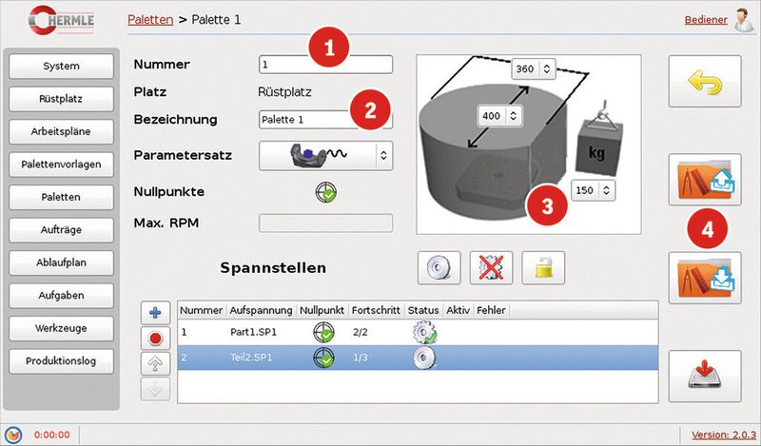Open System in the sidebar

point(61,66)
